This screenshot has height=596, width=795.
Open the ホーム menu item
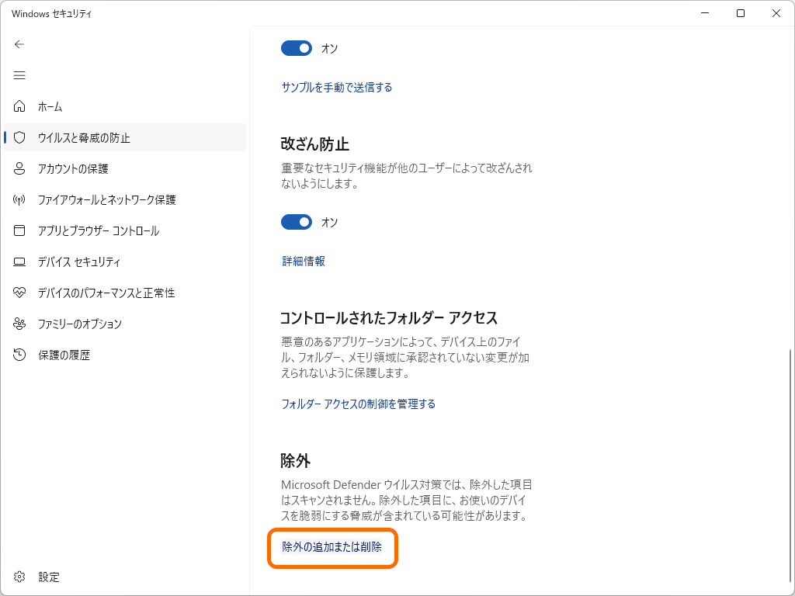[x=125, y=106]
